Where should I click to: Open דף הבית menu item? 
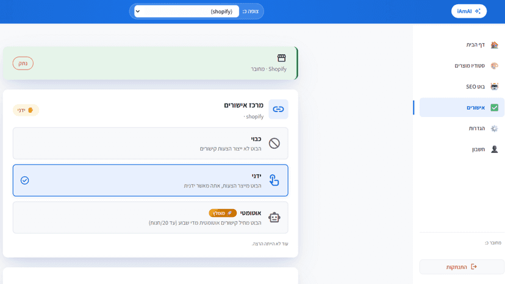tap(462, 44)
